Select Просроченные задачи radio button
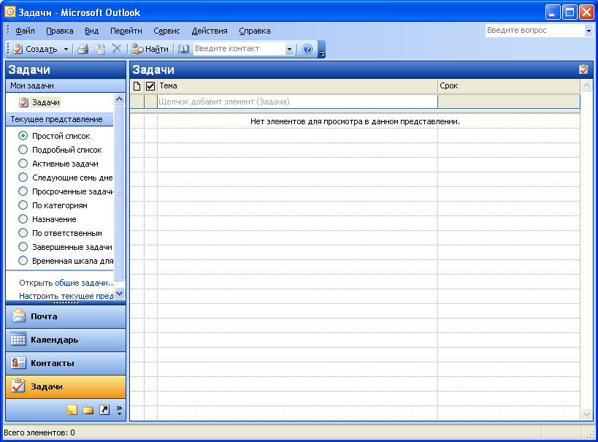Image resolution: width=598 pixels, height=442 pixels. point(23,191)
